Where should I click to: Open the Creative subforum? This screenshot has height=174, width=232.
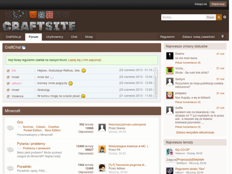pos(54,127)
